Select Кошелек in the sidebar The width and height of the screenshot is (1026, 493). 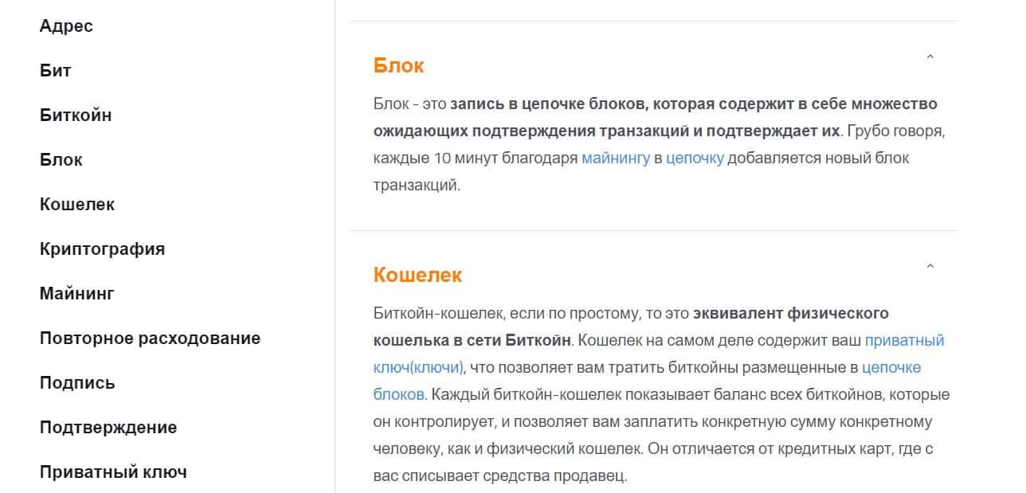pos(77,205)
